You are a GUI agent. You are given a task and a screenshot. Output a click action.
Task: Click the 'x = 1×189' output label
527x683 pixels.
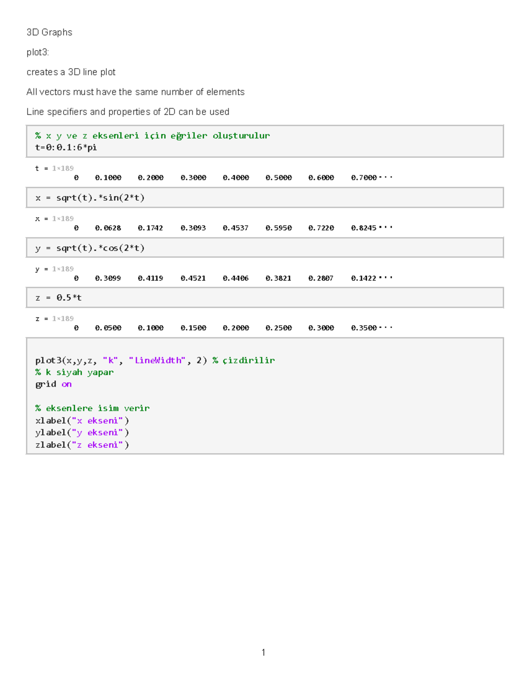(54, 219)
